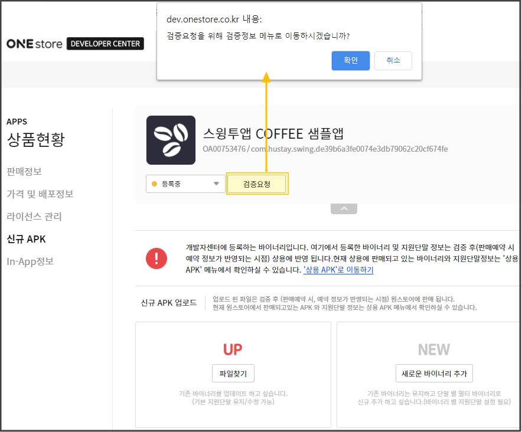This screenshot has height=432, width=522.
Task: Open In-App정보 in the sidebar
Action: tap(30, 261)
